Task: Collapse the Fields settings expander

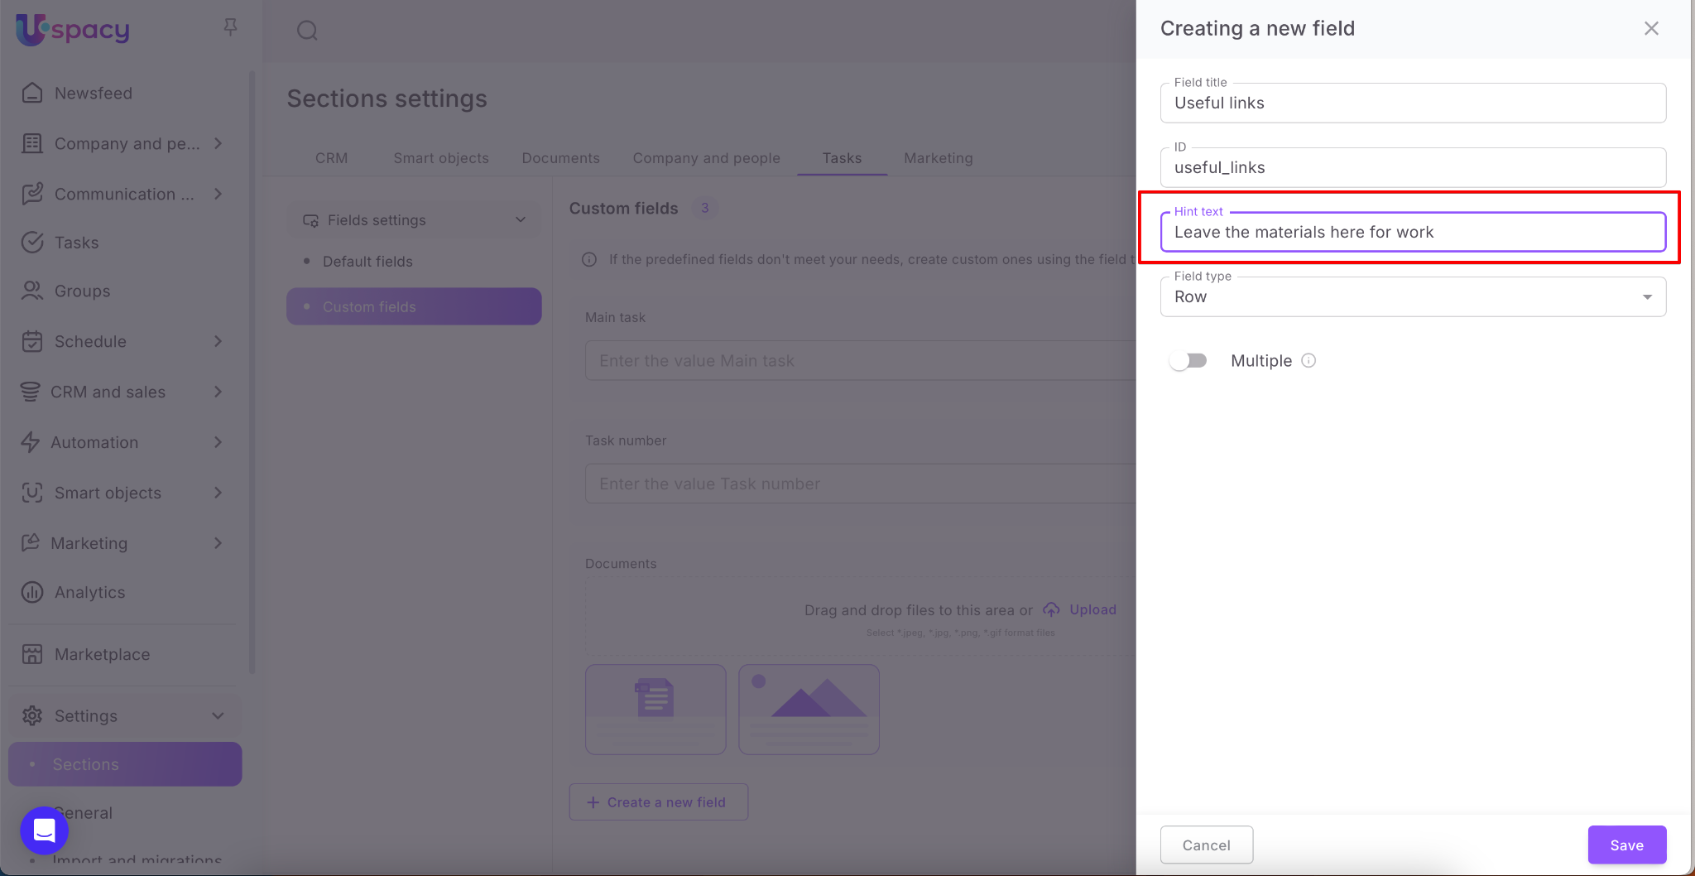Action: 520,220
